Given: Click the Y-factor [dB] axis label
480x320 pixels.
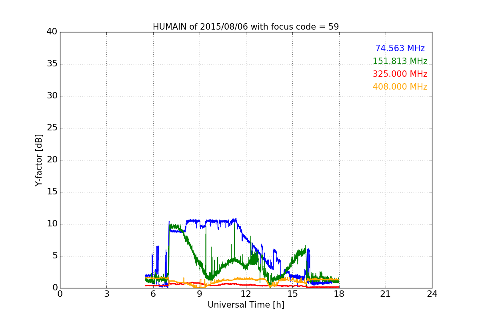Looking at the screenshot, I should [x=39, y=160].
